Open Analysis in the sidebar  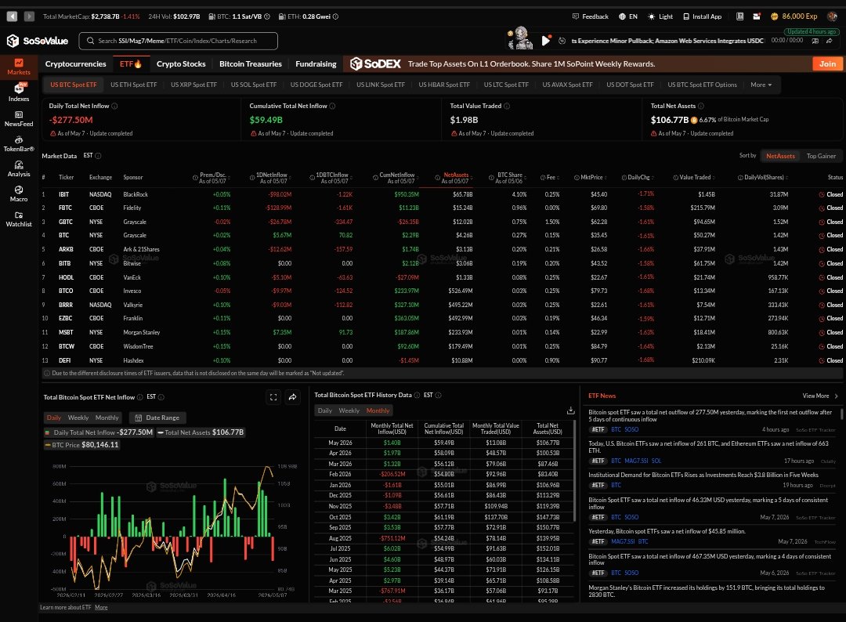coord(18,169)
